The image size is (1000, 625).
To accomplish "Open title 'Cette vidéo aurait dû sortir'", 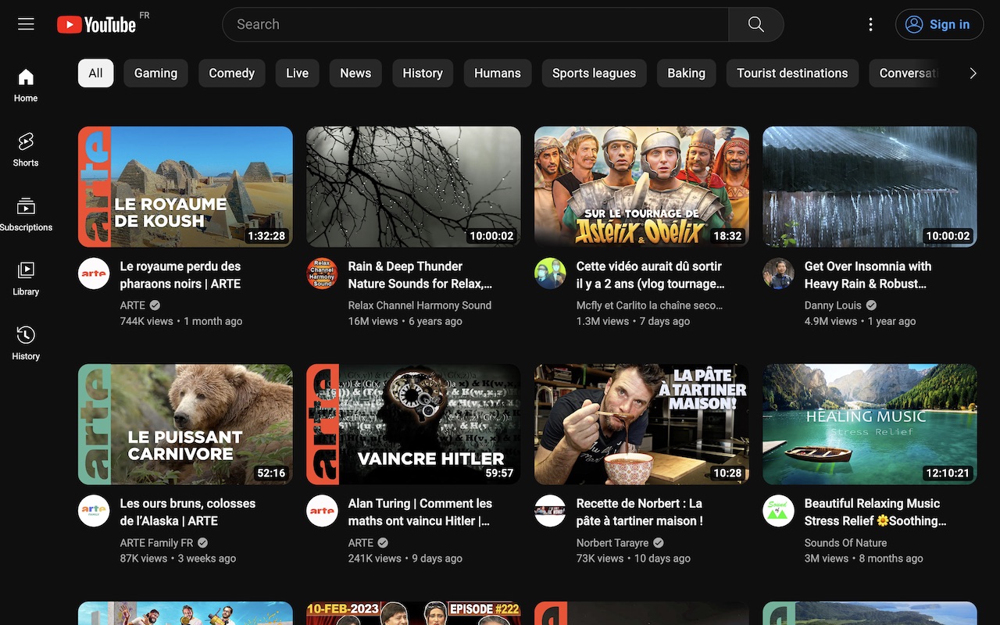I will coord(651,275).
